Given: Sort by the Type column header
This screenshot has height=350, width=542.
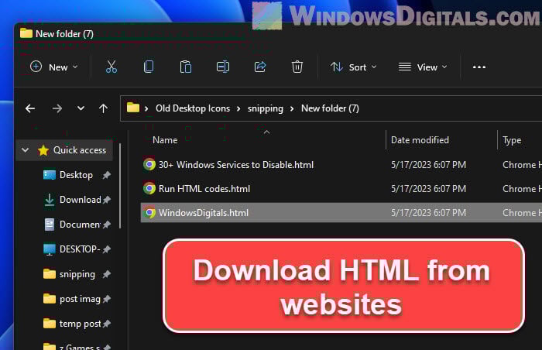Looking at the screenshot, I should click(512, 140).
